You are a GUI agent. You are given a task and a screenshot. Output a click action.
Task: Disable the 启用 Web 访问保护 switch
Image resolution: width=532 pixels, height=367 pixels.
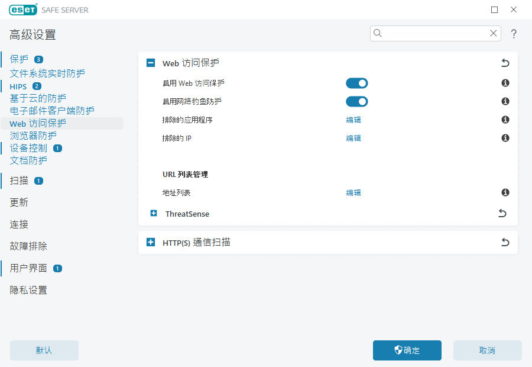tap(356, 83)
